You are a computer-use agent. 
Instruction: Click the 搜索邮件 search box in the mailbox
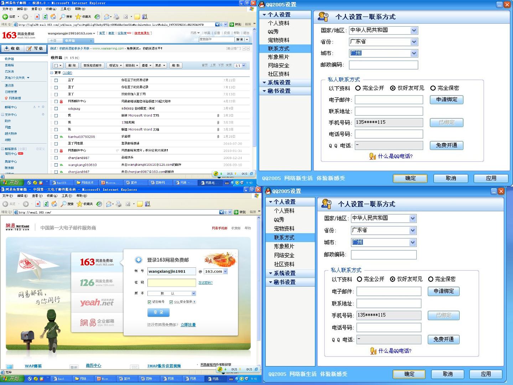click(216, 40)
